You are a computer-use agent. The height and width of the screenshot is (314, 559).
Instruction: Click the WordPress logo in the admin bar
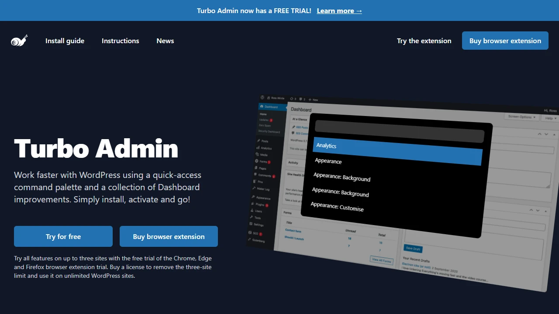[x=262, y=98]
